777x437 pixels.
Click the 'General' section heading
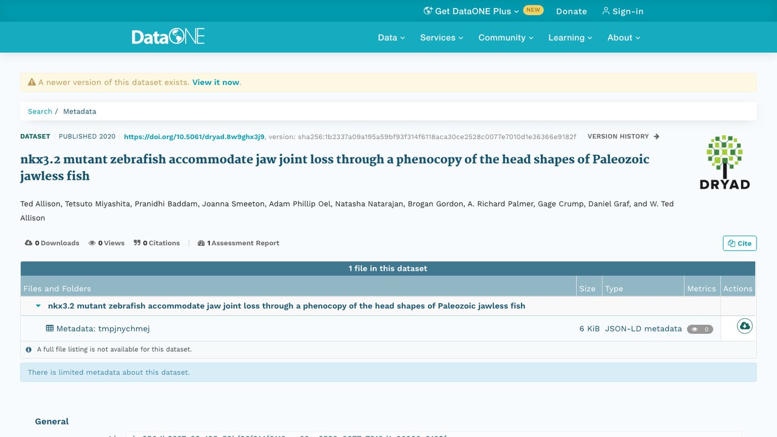click(x=52, y=421)
